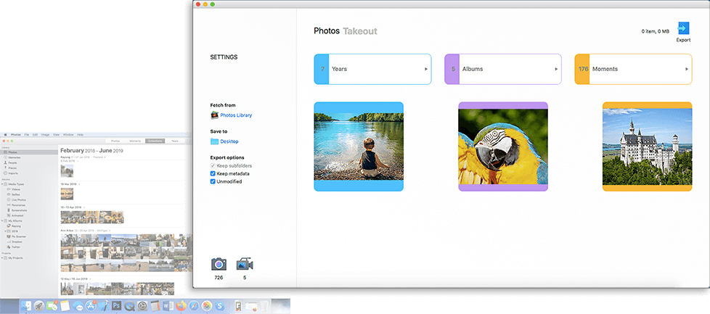The image size is (710, 314).
Task: Open the Window menu in Photos
Action: [x=68, y=135]
